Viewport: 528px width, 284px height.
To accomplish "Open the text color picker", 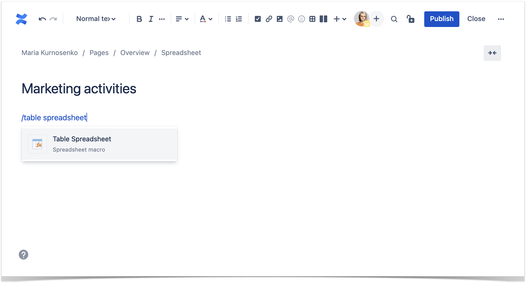I will point(206,19).
